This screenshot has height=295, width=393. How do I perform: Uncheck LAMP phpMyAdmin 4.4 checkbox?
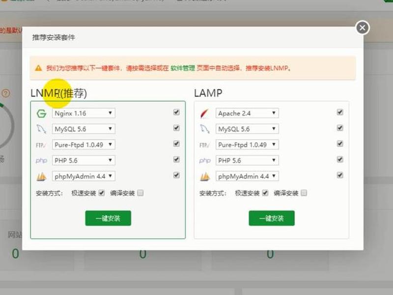pyautogui.click(x=340, y=175)
